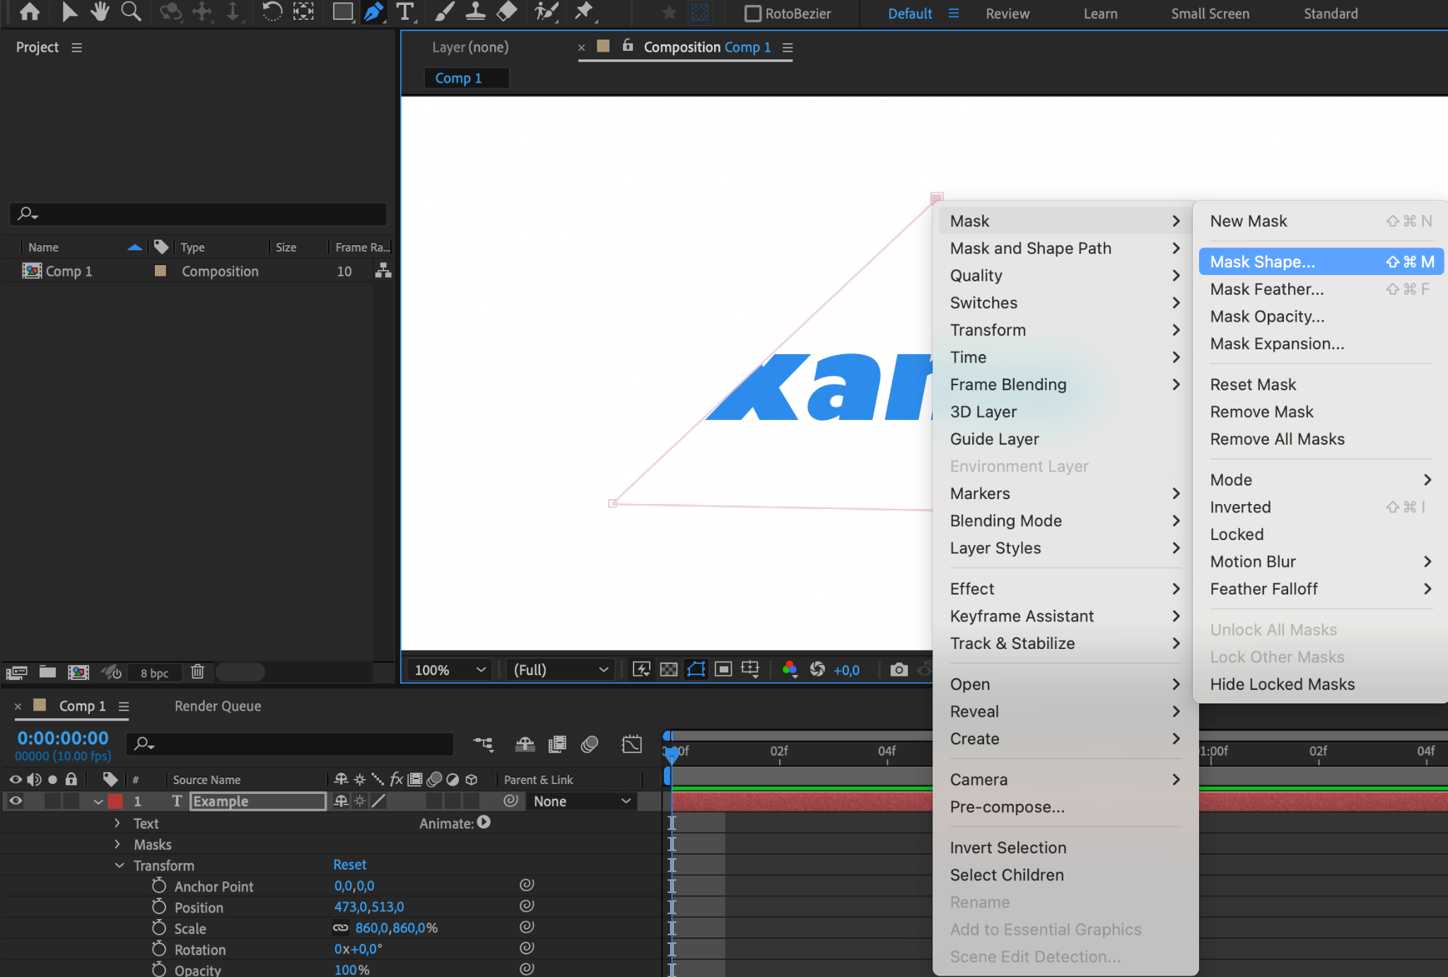Click the Animate button for Text
The image size is (1448, 977).
pyautogui.click(x=483, y=822)
